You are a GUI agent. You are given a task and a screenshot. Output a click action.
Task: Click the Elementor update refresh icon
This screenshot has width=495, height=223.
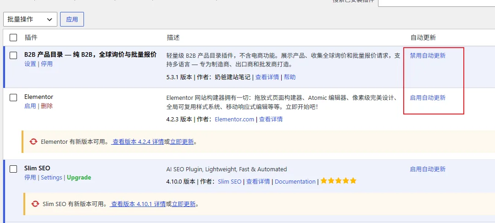point(33,142)
